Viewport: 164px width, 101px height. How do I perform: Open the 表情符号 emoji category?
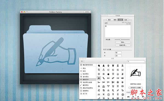pyautogui.click(x=88, y=91)
